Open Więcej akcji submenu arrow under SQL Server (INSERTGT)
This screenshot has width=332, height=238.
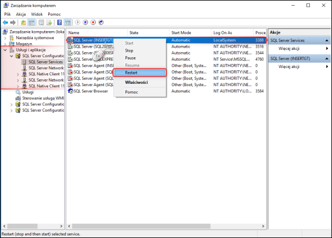coord(327,66)
